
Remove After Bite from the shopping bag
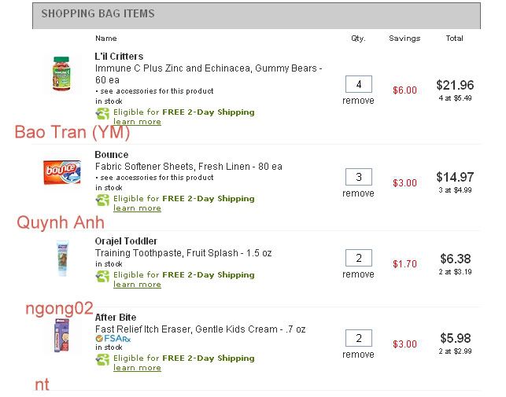(x=358, y=355)
